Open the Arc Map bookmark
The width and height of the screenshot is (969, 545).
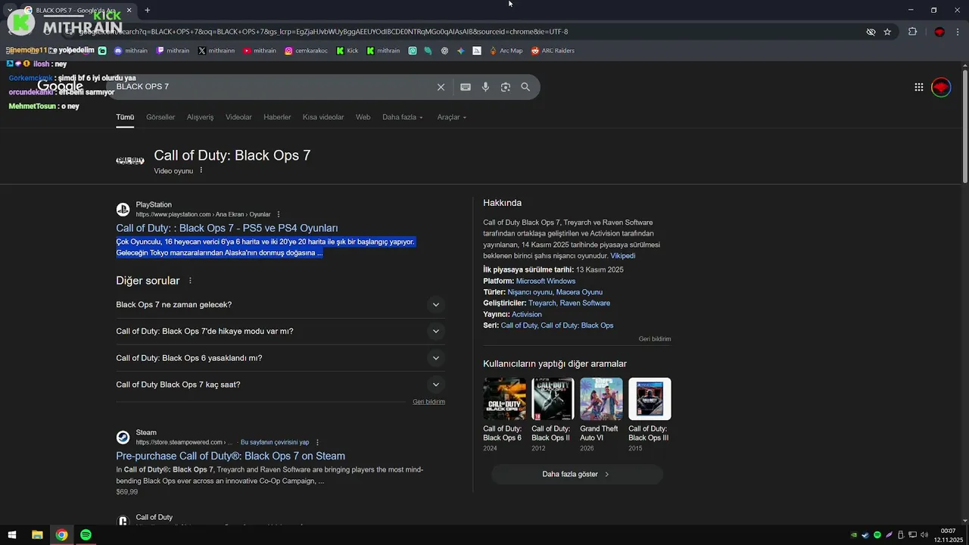(506, 51)
